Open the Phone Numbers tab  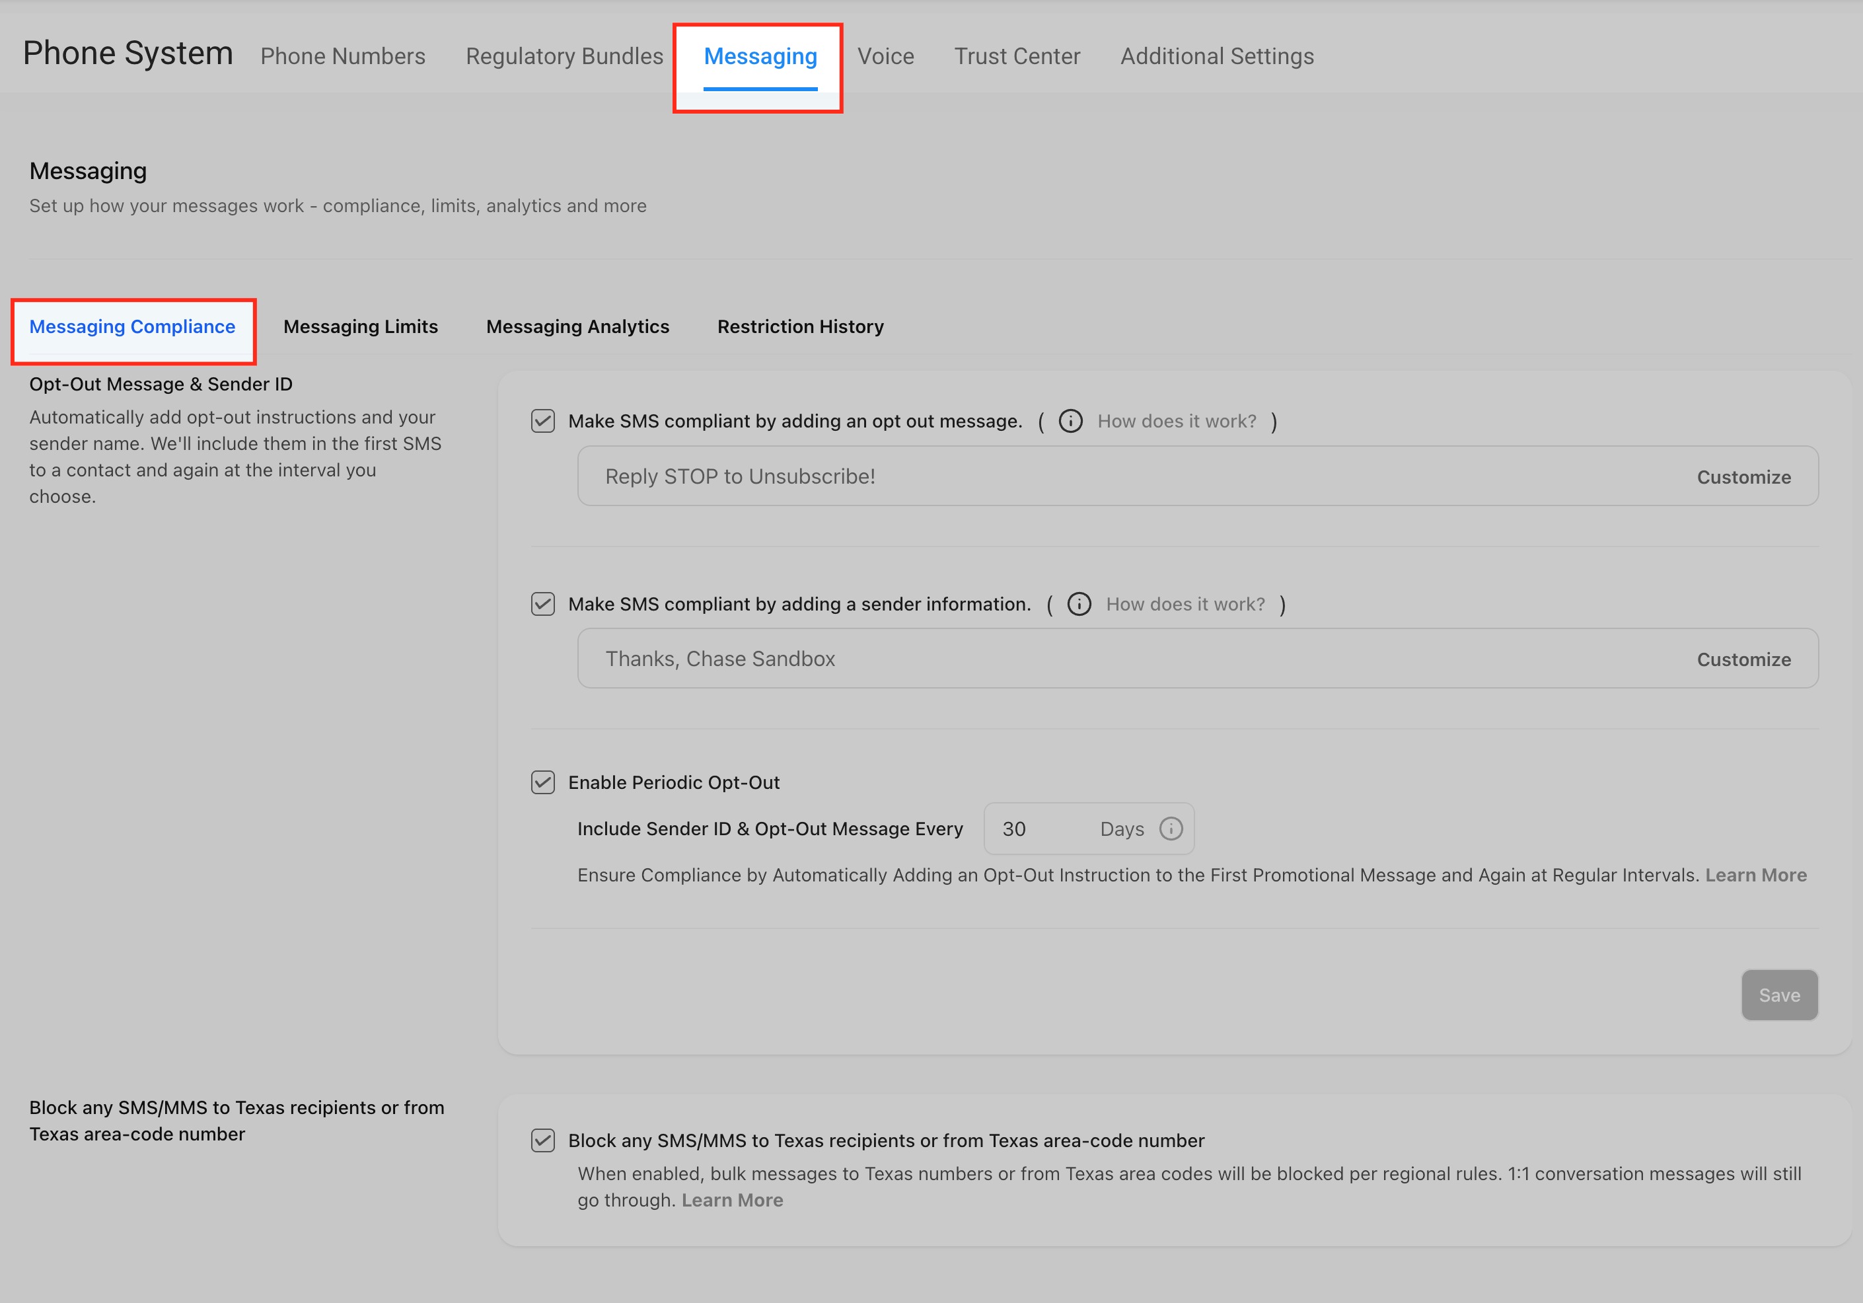click(x=342, y=56)
